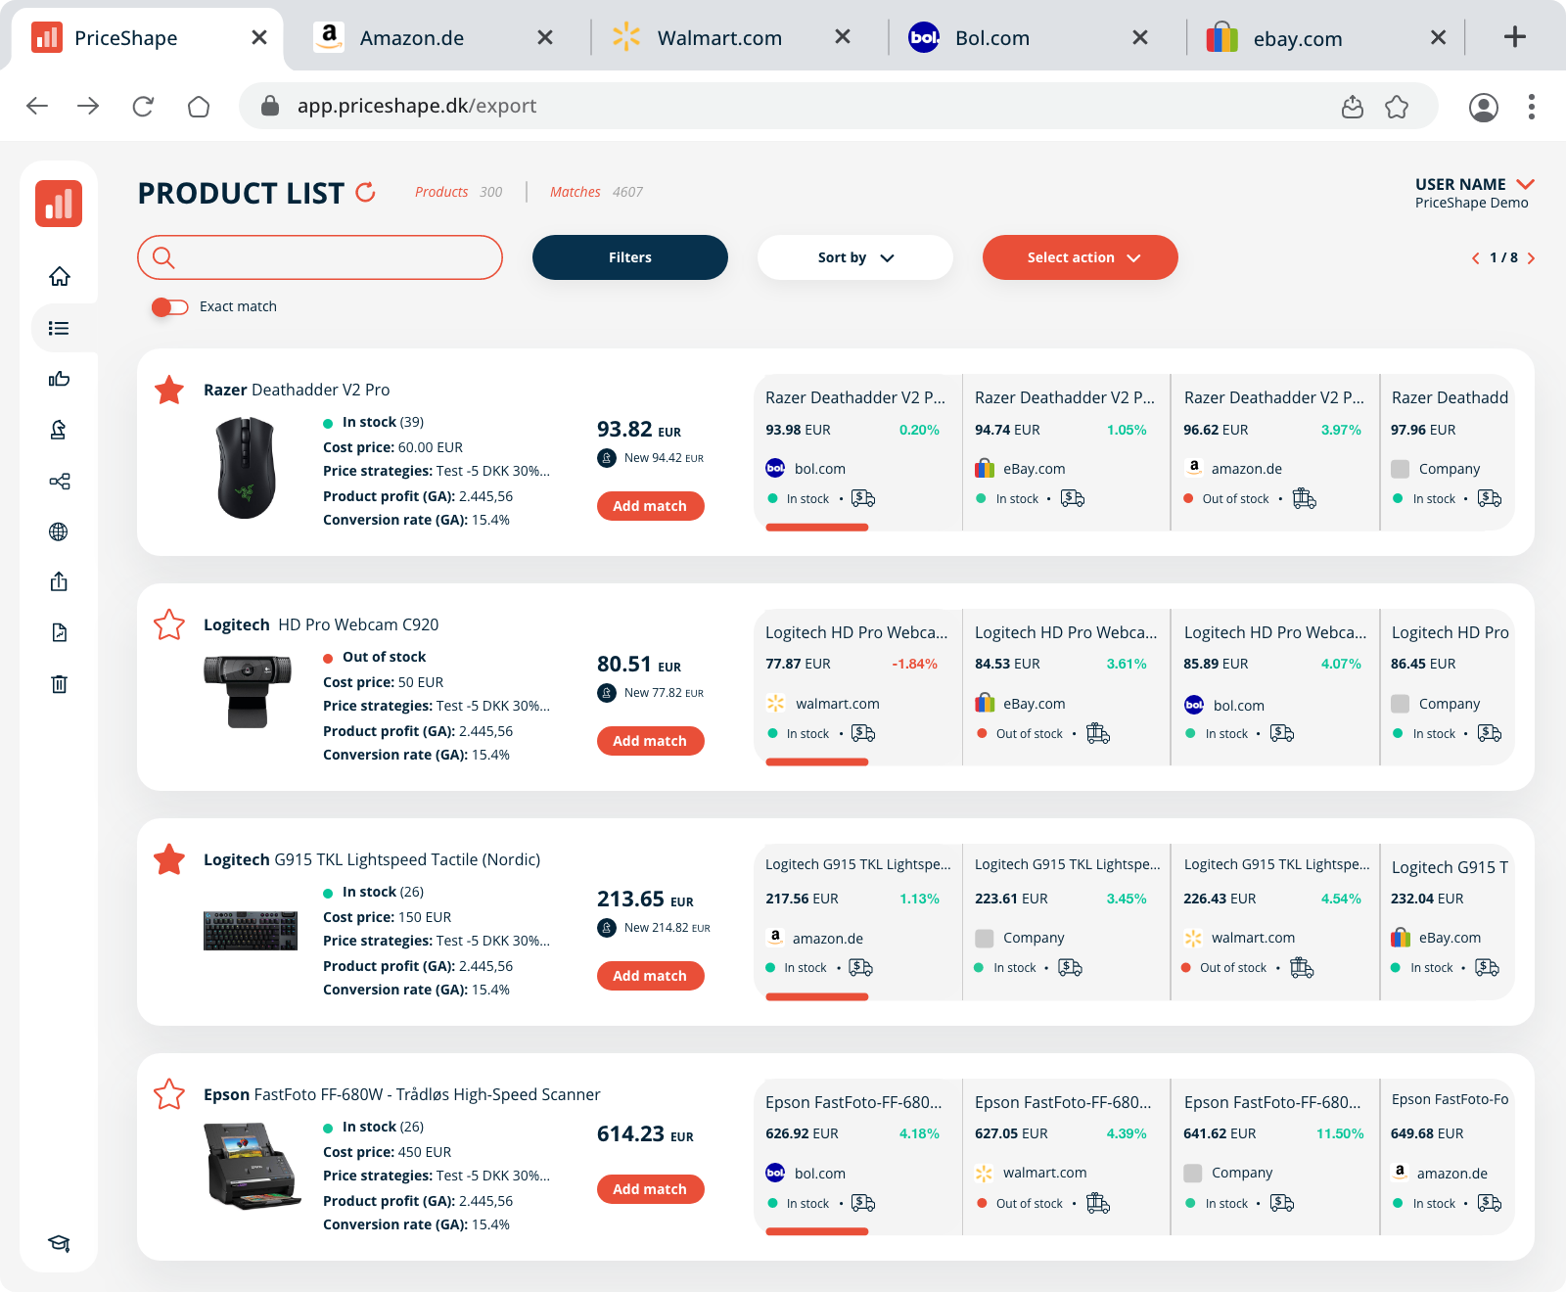
Task: Select the PriceShape browser tab
Action: tap(147, 38)
